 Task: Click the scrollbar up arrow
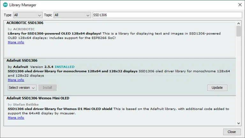(238, 23)
